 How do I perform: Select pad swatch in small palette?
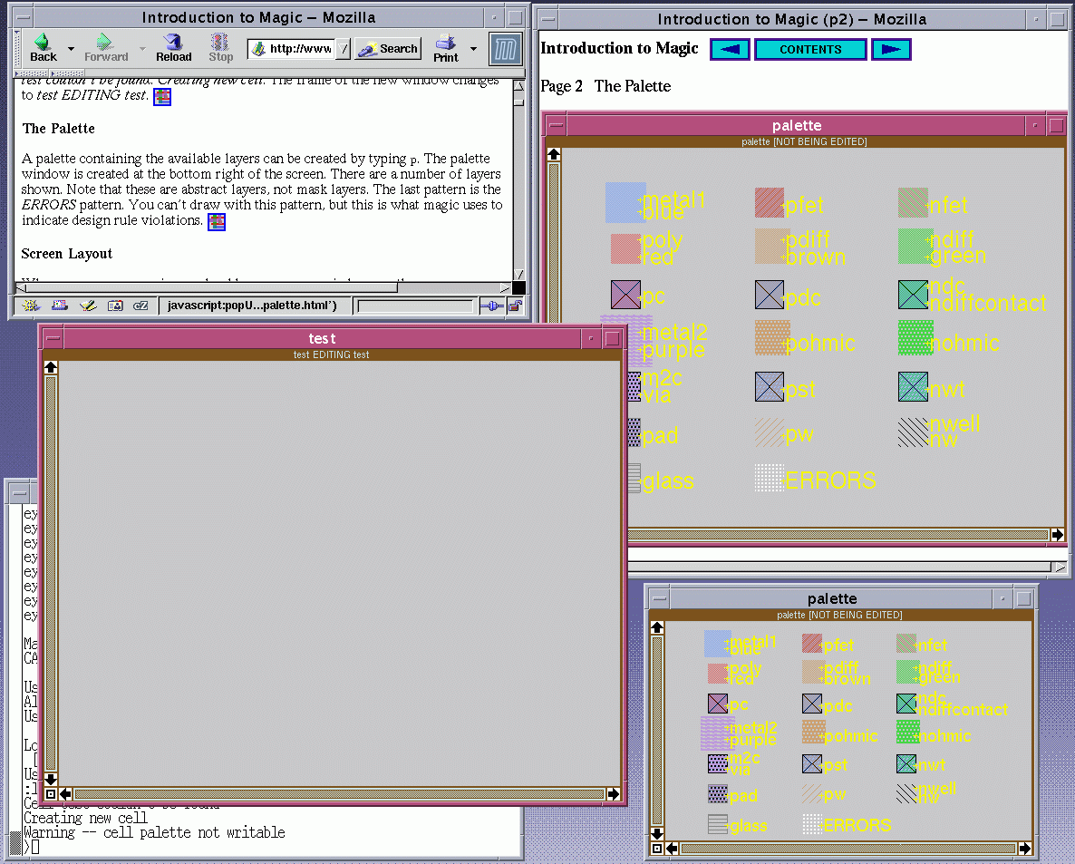tap(717, 794)
